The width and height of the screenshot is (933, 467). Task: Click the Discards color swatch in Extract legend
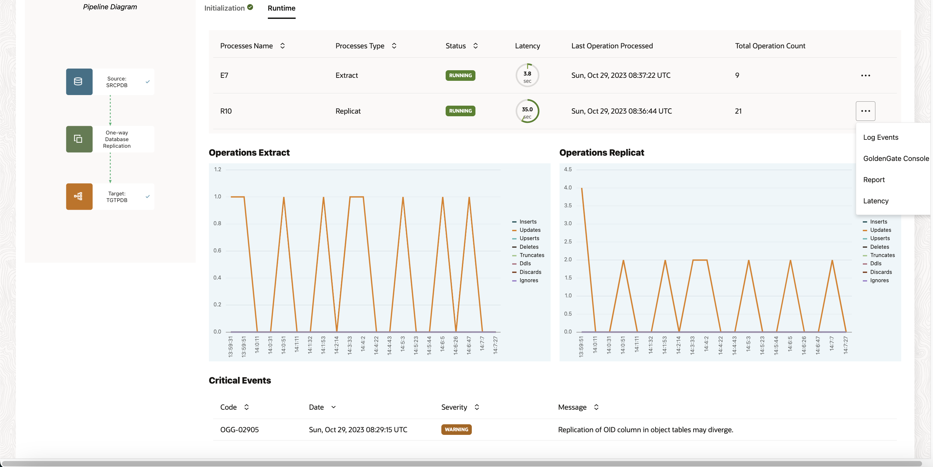[514, 272]
